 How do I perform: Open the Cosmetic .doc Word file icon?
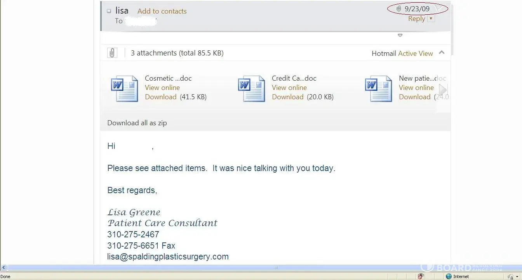tap(124, 88)
